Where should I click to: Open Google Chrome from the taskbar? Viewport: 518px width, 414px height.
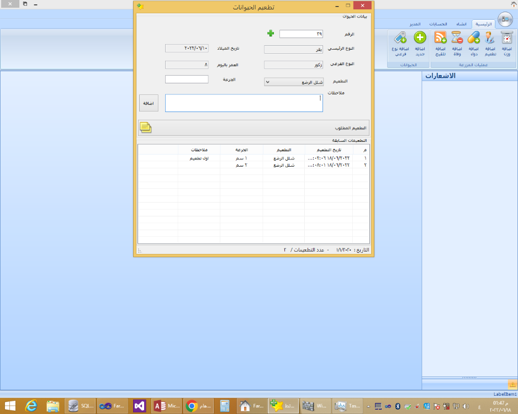point(192,406)
